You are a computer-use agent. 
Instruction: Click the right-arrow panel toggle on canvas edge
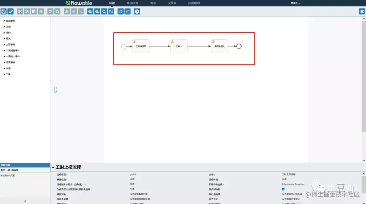(x=55, y=88)
